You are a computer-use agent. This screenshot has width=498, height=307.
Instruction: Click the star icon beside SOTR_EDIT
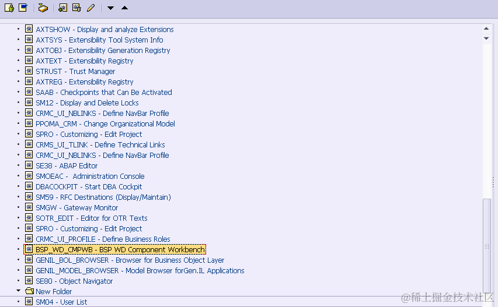(x=29, y=218)
